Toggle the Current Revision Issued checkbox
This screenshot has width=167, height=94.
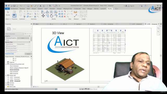18,50
